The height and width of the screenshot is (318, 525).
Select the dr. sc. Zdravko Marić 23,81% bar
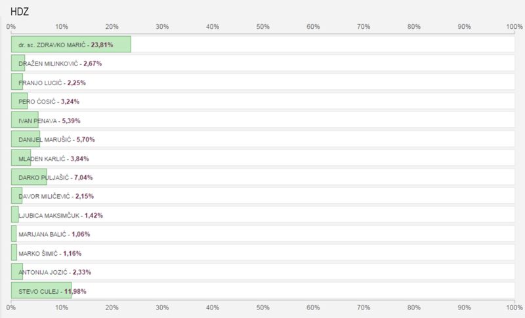(x=71, y=44)
